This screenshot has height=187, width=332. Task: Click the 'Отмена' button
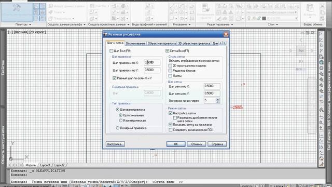[196, 144]
